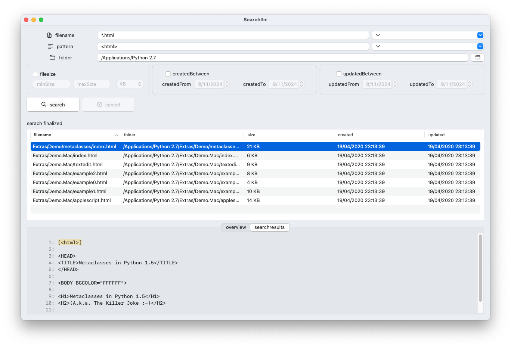Switch to the overview tab
511x348 pixels.
coord(235,227)
